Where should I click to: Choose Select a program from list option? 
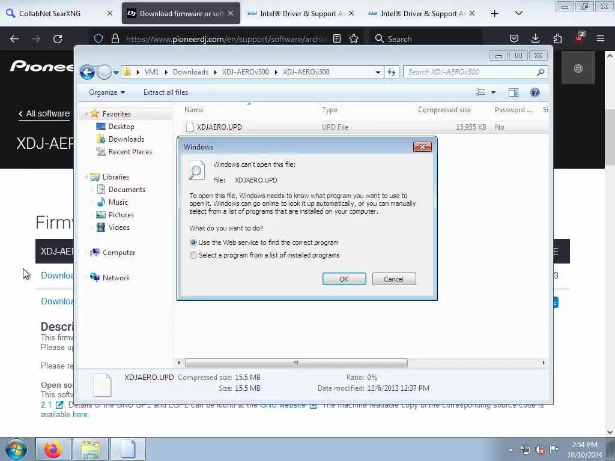click(x=265, y=255)
